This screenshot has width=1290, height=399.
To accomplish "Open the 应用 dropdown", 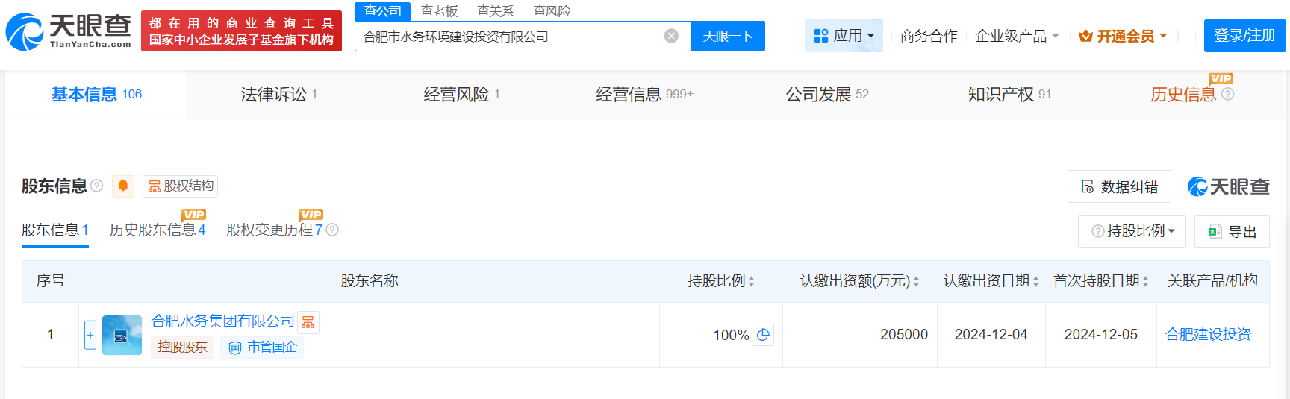I will coord(844,36).
